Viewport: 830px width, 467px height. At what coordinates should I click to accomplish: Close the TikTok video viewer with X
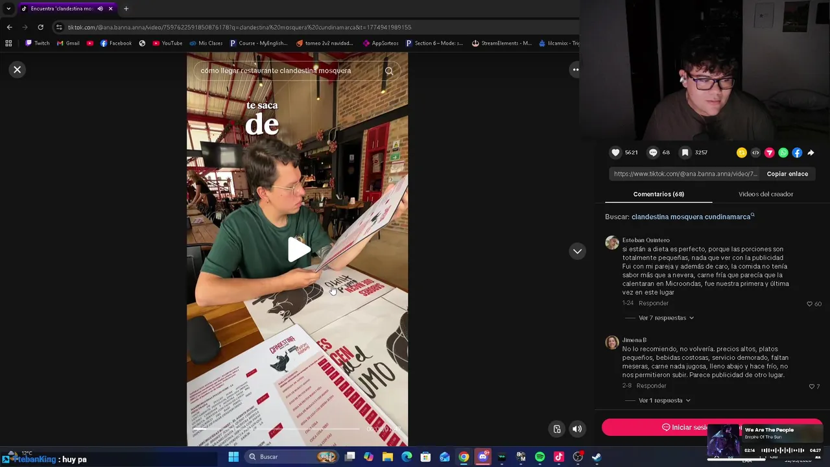point(18,69)
